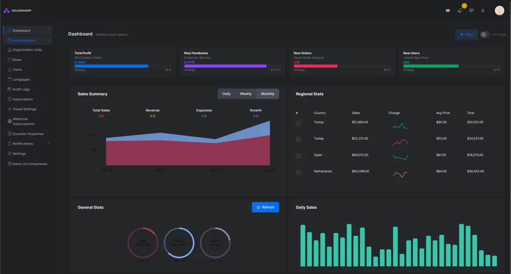Open the notifications bell icon in header
511x274 pixels.
pos(459,11)
